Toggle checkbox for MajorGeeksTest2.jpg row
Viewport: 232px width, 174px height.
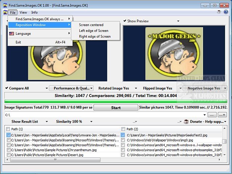123,135
